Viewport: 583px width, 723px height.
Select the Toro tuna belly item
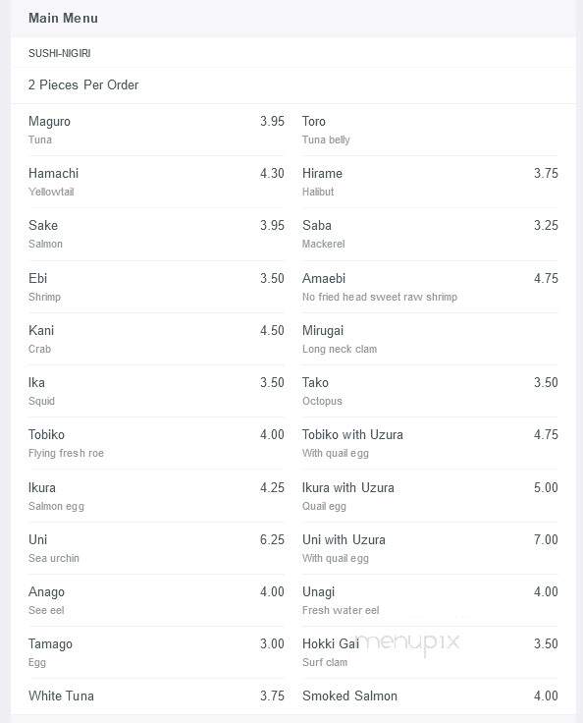pyautogui.click(x=430, y=130)
